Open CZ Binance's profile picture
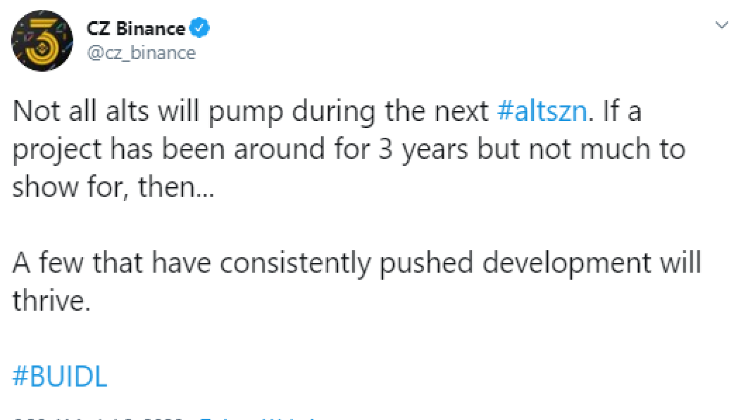Screen dimensions: 748x420 pyautogui.click(x=42, y=41)
